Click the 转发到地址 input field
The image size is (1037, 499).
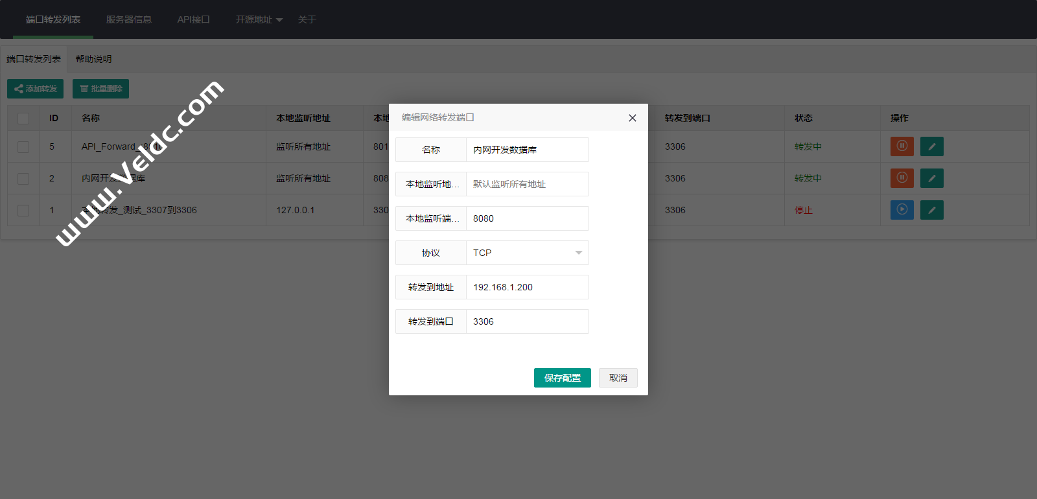point(526,287)
